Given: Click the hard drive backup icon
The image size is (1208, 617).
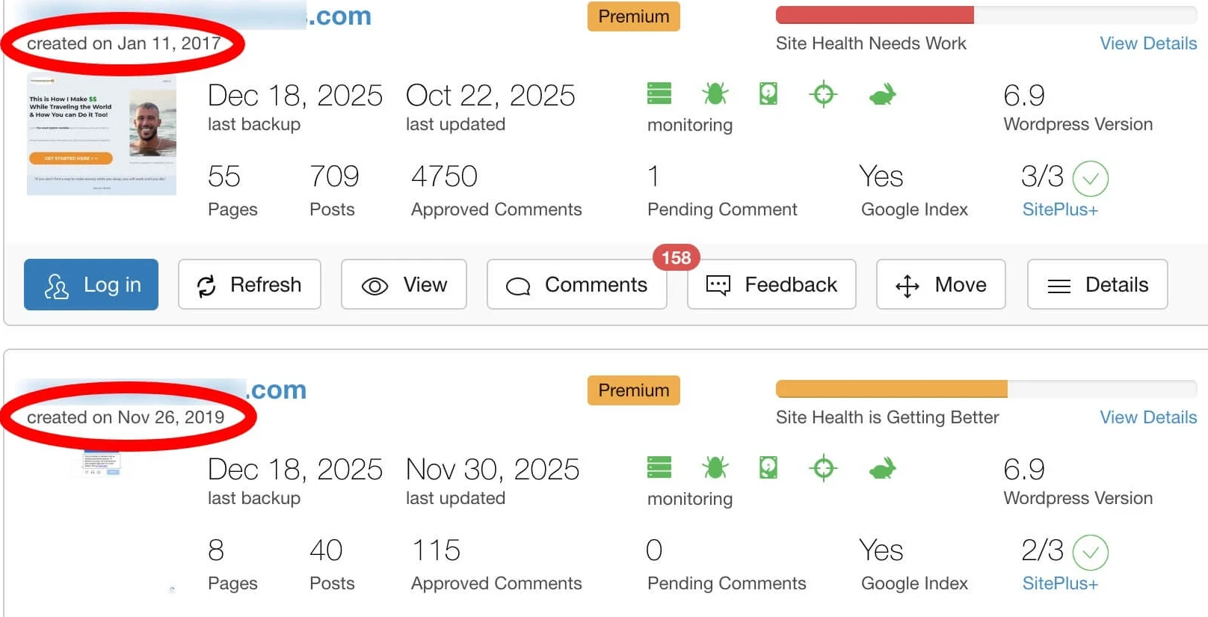Looking at the screenshot, I should click(768, 93).
